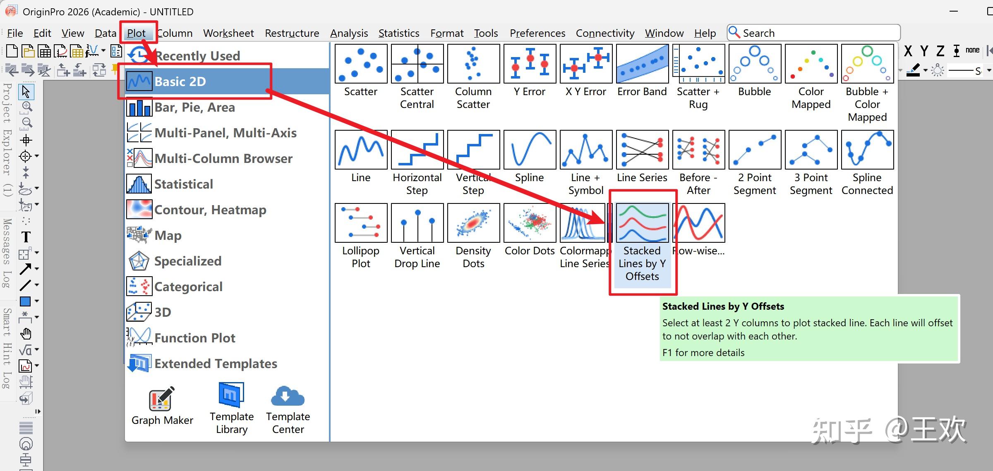Toggle the Messages Log side panel
Image resolution: width=993 pixels, height=471 pixels.
7,253
